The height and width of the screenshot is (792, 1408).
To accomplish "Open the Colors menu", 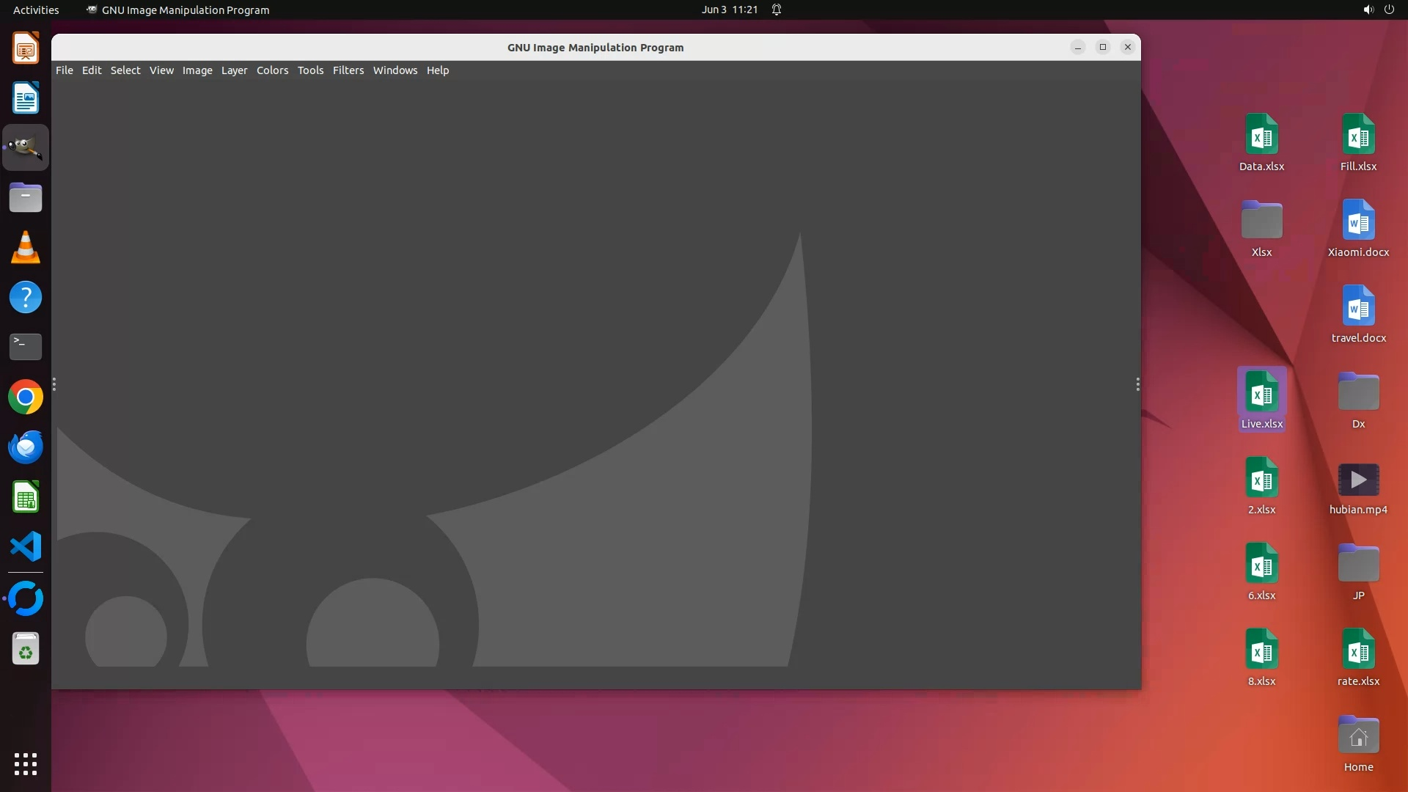I will tap(272, 70).
